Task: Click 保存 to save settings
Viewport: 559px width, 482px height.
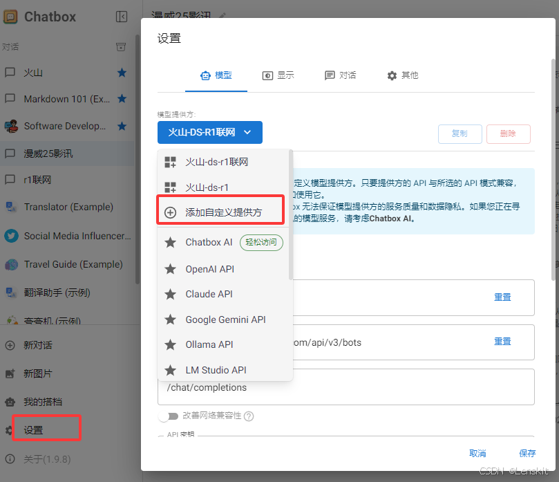Action: [527, 453]
